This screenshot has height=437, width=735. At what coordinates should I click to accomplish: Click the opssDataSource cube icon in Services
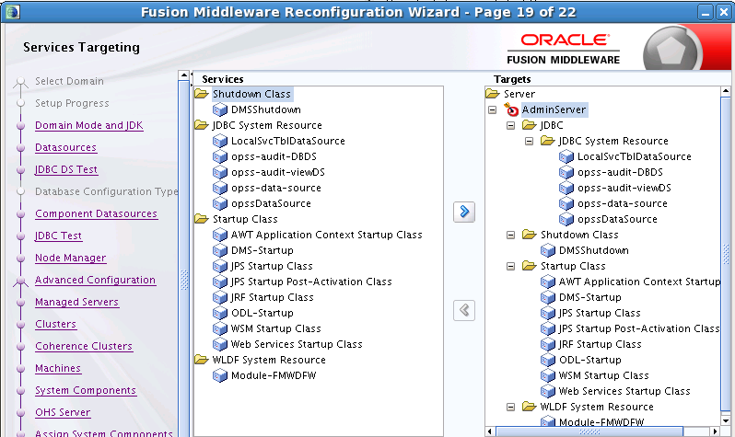click(x=220, y=203)
